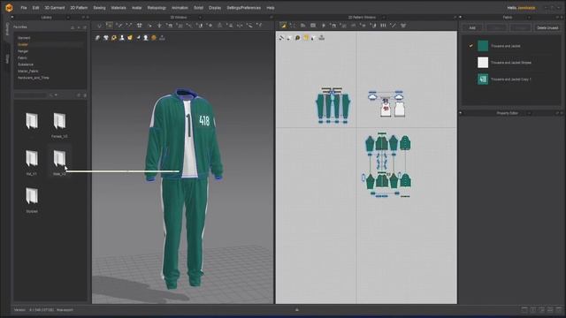This screenshot has height=318, width=566.
Task: Click the yellow highlighted icon in 2D viewport display row
Action: [306, 37]
